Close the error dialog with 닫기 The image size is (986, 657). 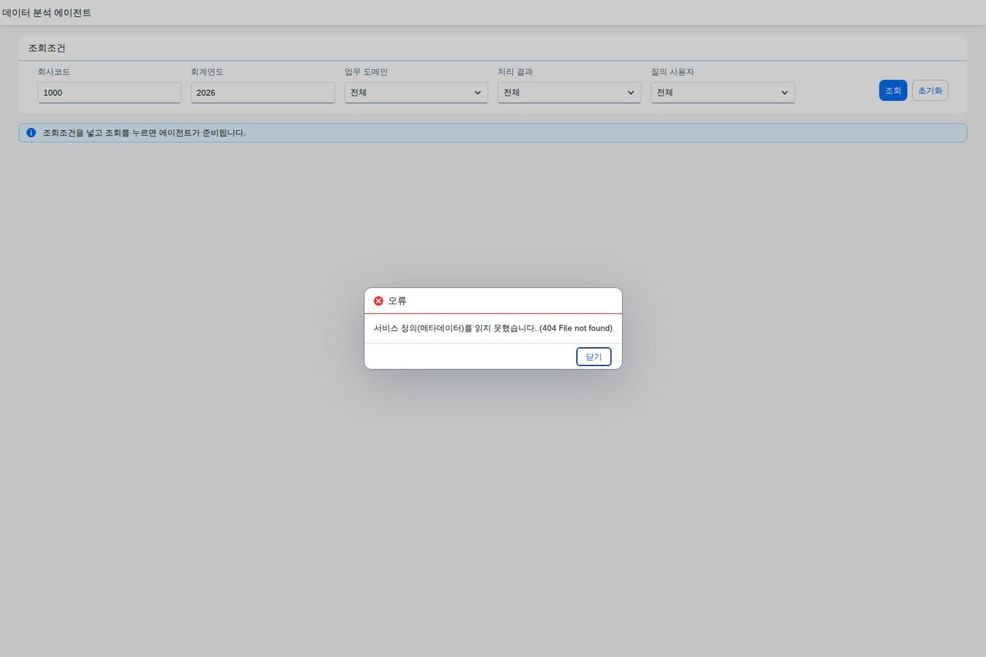(594, 356)
